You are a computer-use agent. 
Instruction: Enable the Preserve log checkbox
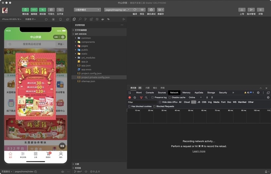click(152, 97)
